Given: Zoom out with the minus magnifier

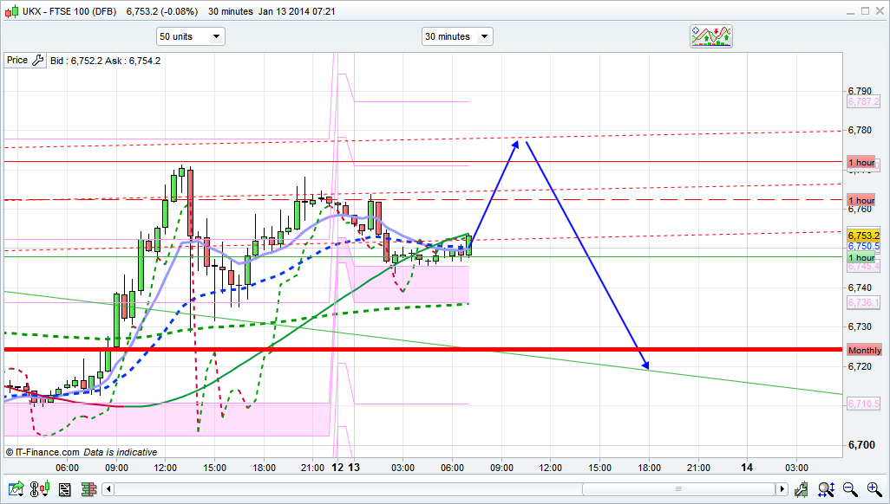Looking at the screenshot, I should pos(851,489).
